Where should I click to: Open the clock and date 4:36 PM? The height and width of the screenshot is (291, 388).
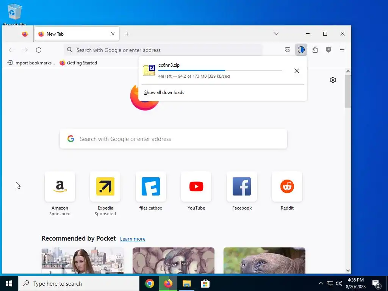pyautogui.click(x=356, y=283)
